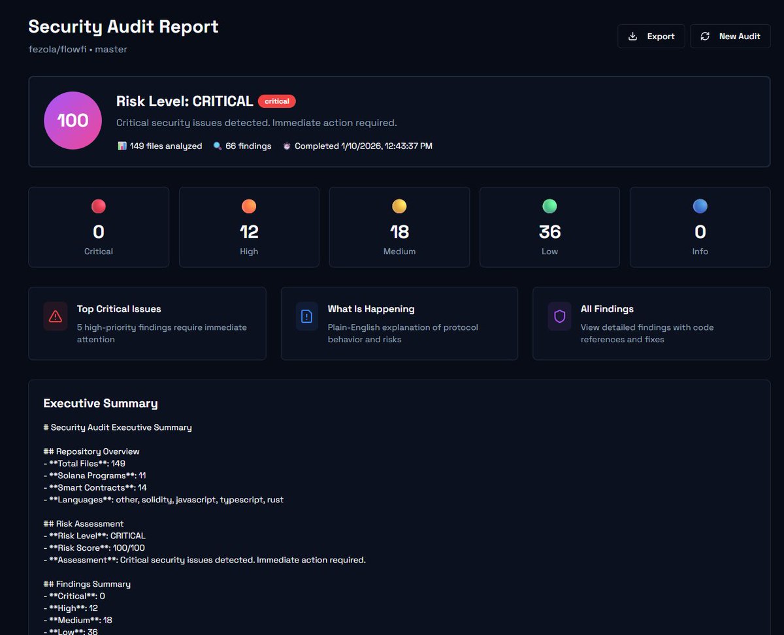This screenshot has width=784, height=635.
Task: Start a New Audit
Action: (x=730, y=37)
